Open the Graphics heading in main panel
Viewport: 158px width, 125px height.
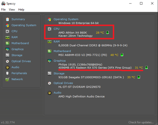(x=59, y=61)
